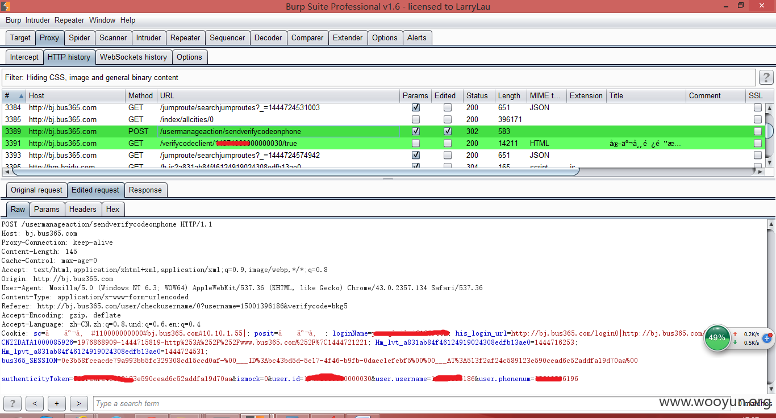776x418 pixels.
Task: Sort history by Status column
Action: [x=478, y=95]
